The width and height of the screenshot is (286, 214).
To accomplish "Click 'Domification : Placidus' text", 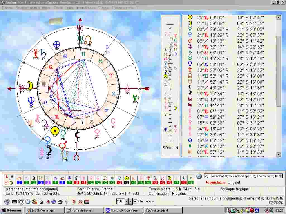I will click(x=167, y=194).
